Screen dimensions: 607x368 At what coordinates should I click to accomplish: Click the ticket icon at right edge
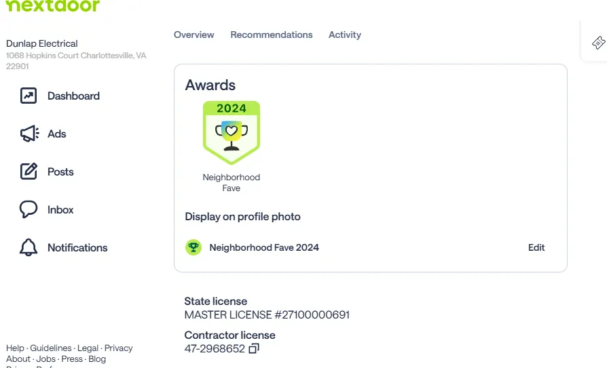point(598,43)
